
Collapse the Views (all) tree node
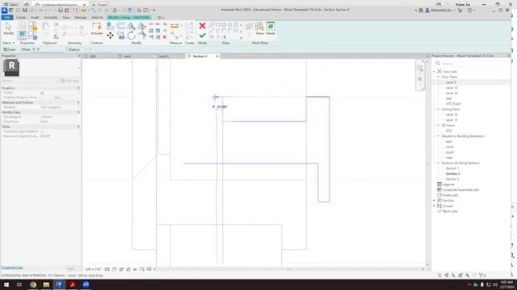435,72
